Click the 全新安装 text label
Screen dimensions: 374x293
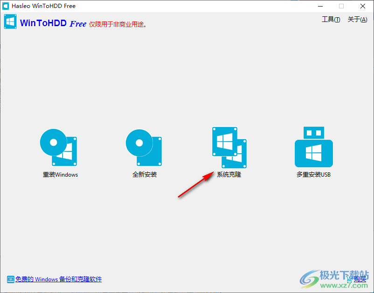coord(145,174)
